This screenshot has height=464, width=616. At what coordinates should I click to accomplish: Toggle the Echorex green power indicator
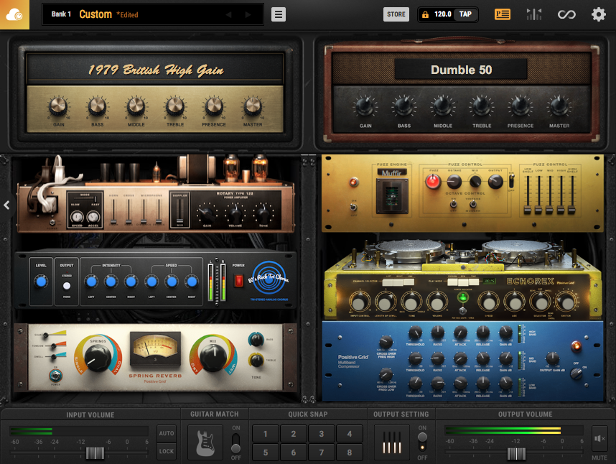[x=463, y=297]
